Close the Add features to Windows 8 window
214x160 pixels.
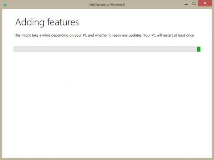205,3
